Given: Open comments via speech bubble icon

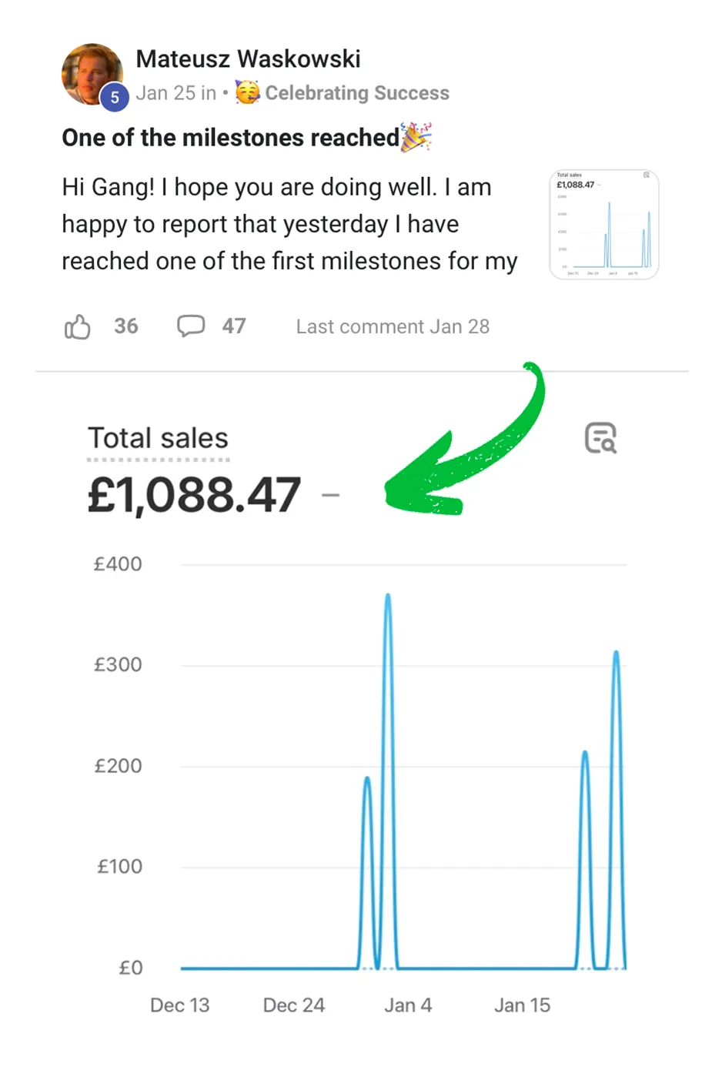Looking at the screenshot, I should pos(191,326).
